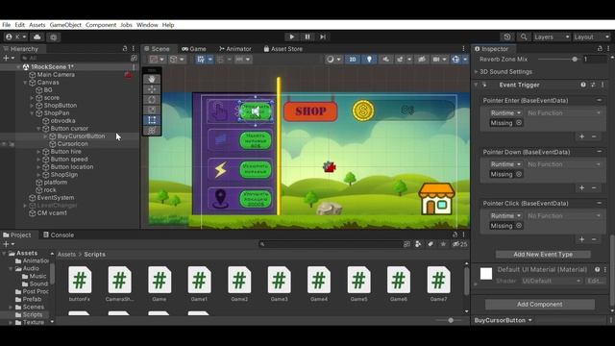Switch to the Console tab
The height and width of the screenshot is (346, 615).
pos(59,235)
